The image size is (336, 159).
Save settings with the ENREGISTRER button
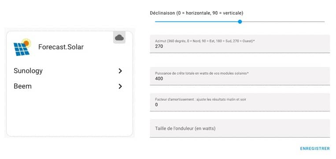coord(315,148)
